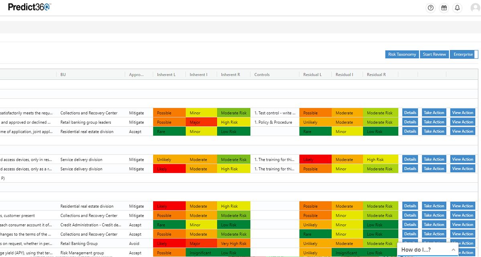The image size is (481, 257).
Task: Open the notifications bell icon
Action: coord(457,8)
